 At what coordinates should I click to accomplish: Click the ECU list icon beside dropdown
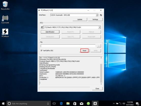(42, 27)
